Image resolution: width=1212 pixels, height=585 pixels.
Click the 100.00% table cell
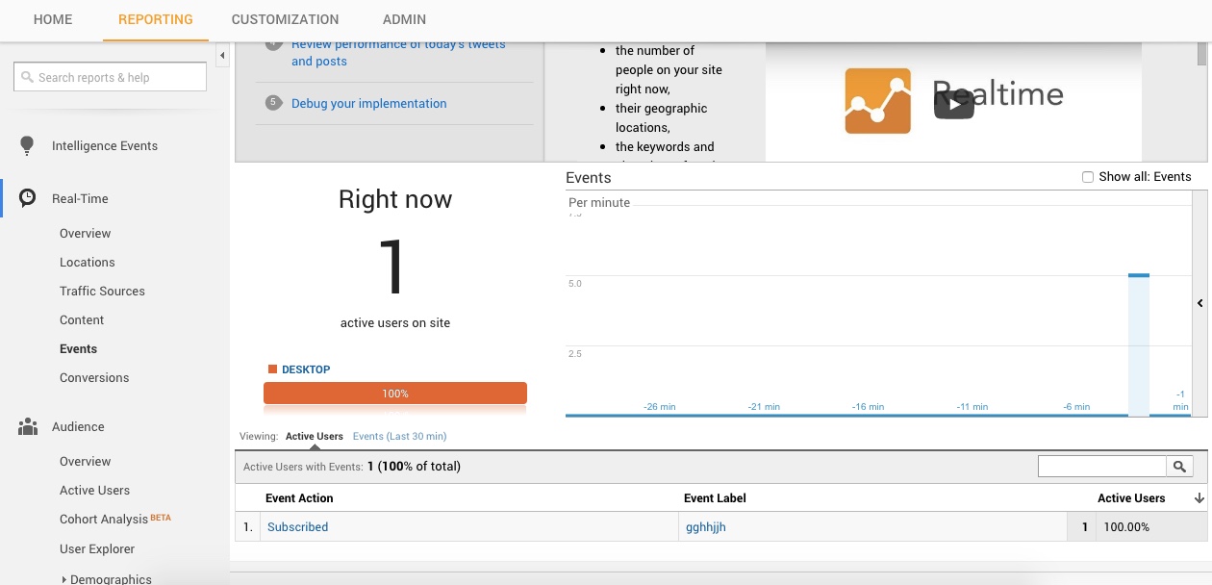[1126, 526]
